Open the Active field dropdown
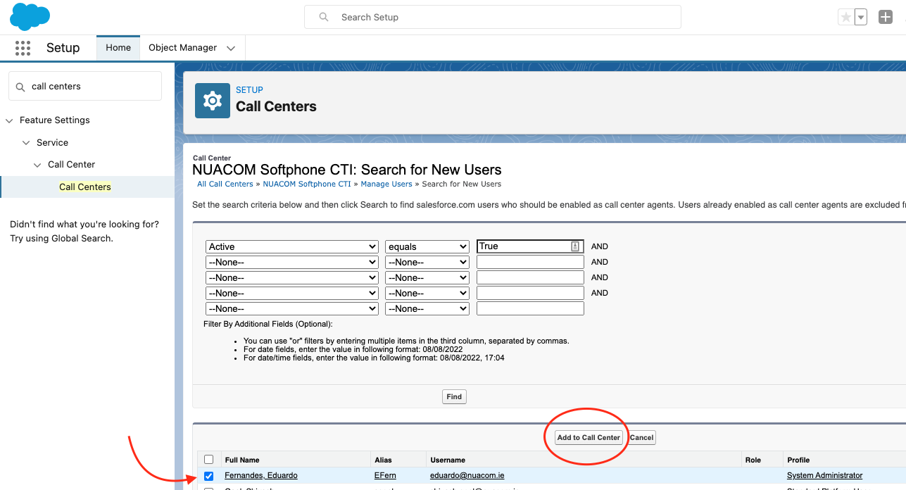 point(292,247)
